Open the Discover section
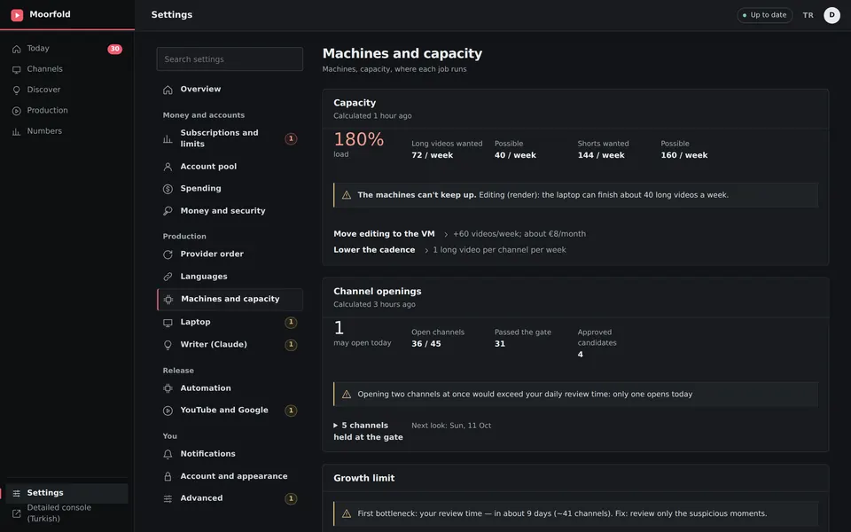Image resolution: width=851 pixels, height=532 pixels. point(66,90)
